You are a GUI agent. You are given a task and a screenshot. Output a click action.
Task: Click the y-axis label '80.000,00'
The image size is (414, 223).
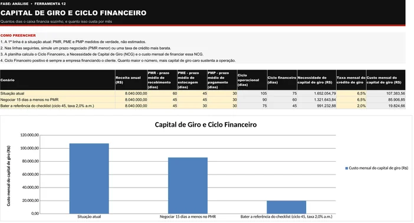[30, 161]
